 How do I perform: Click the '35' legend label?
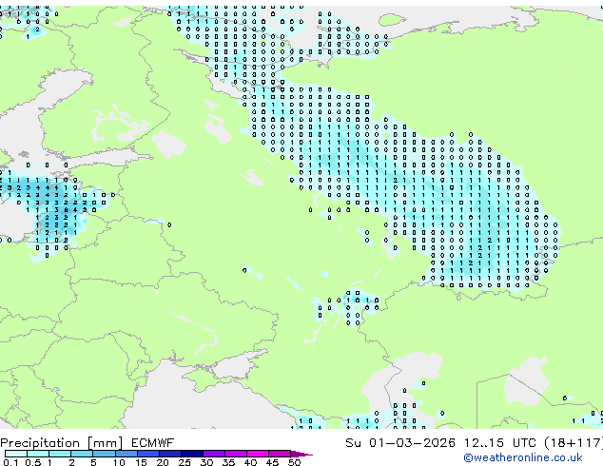[x=229, y=462]
